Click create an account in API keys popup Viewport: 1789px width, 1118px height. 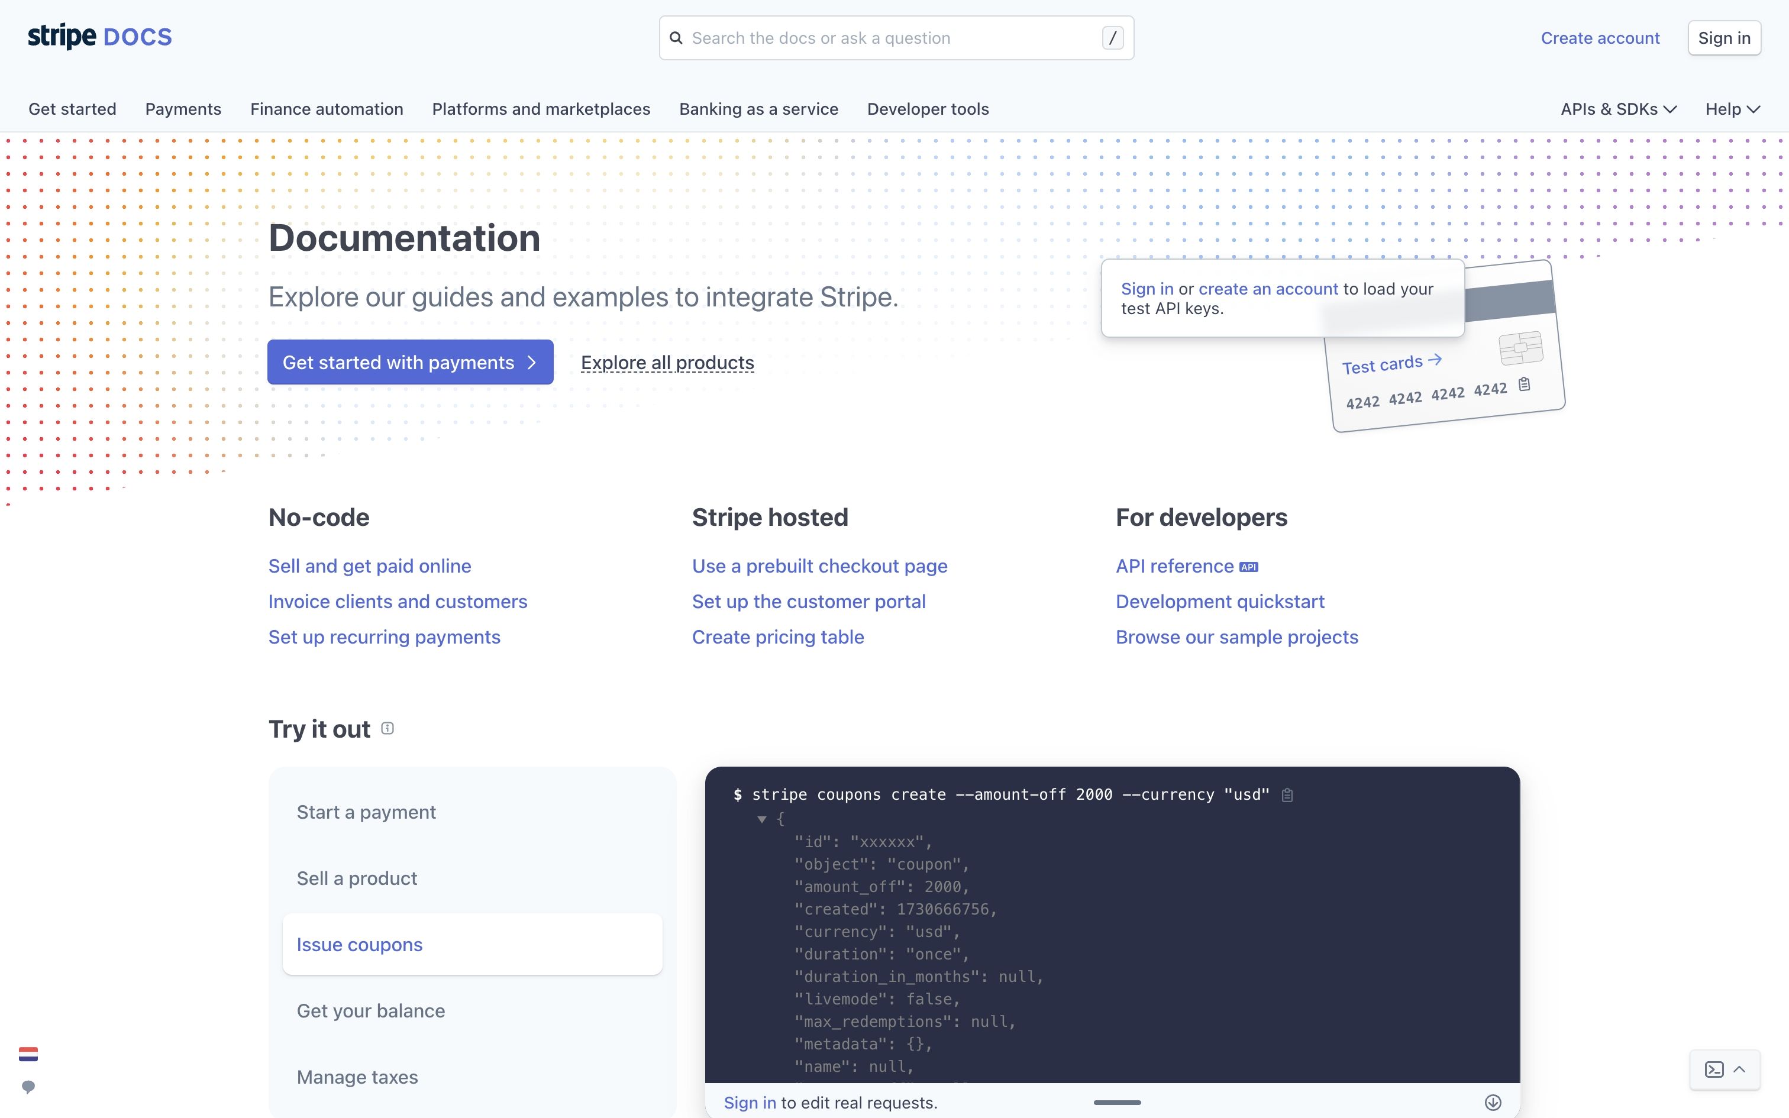(x=1268, y=289)
